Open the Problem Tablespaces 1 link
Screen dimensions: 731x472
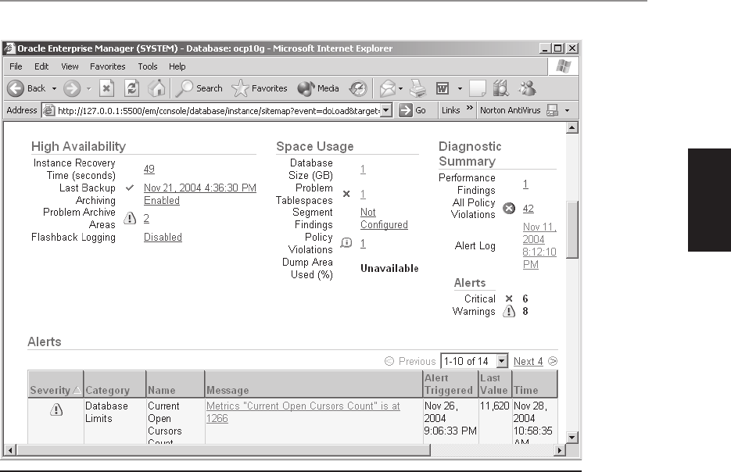tap(364, 194)
